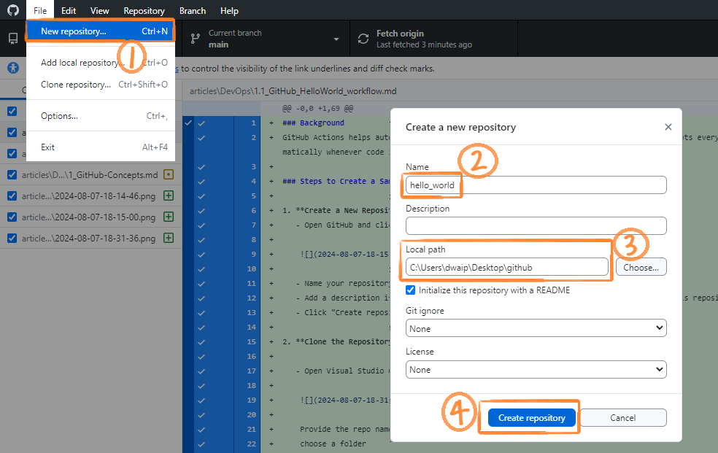Image resolution: width=718 pixels, height=453 pixels.
Task: Select the 1_GitHub-Concepts.md file row
Action: pos(90,175)
